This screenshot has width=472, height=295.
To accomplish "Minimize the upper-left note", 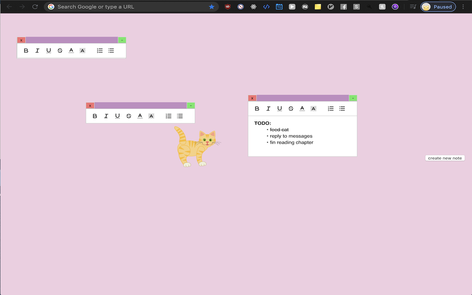I will coord(122,40).
